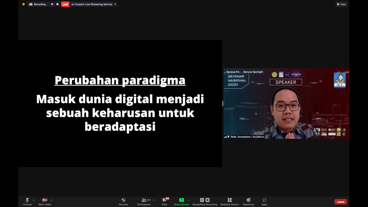Open the Participants panel
Image resolution: width=368 pixels, height=207 pixels.
[144, 201]
